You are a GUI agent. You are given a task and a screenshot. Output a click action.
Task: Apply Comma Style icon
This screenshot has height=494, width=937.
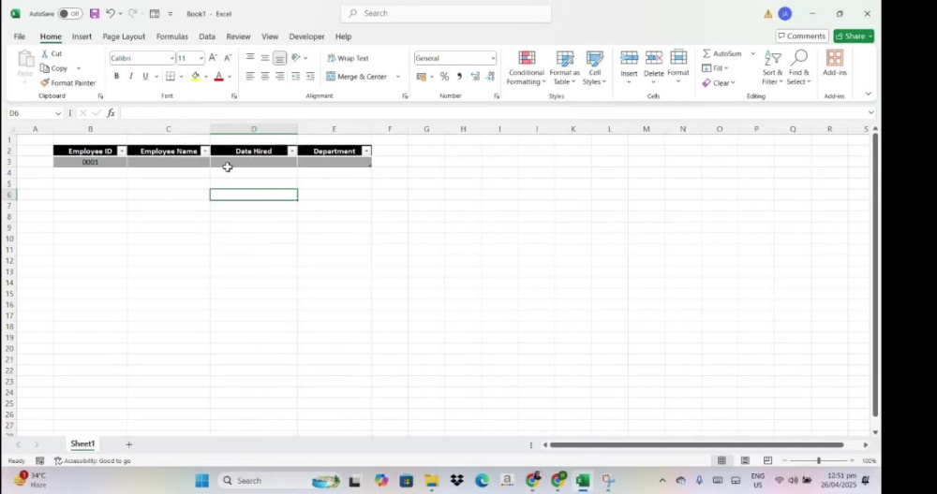pos(459,77)
